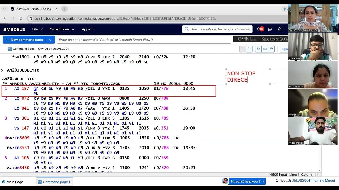
Task: Click the Command page 1 icon in header
Action: point(10,49)
